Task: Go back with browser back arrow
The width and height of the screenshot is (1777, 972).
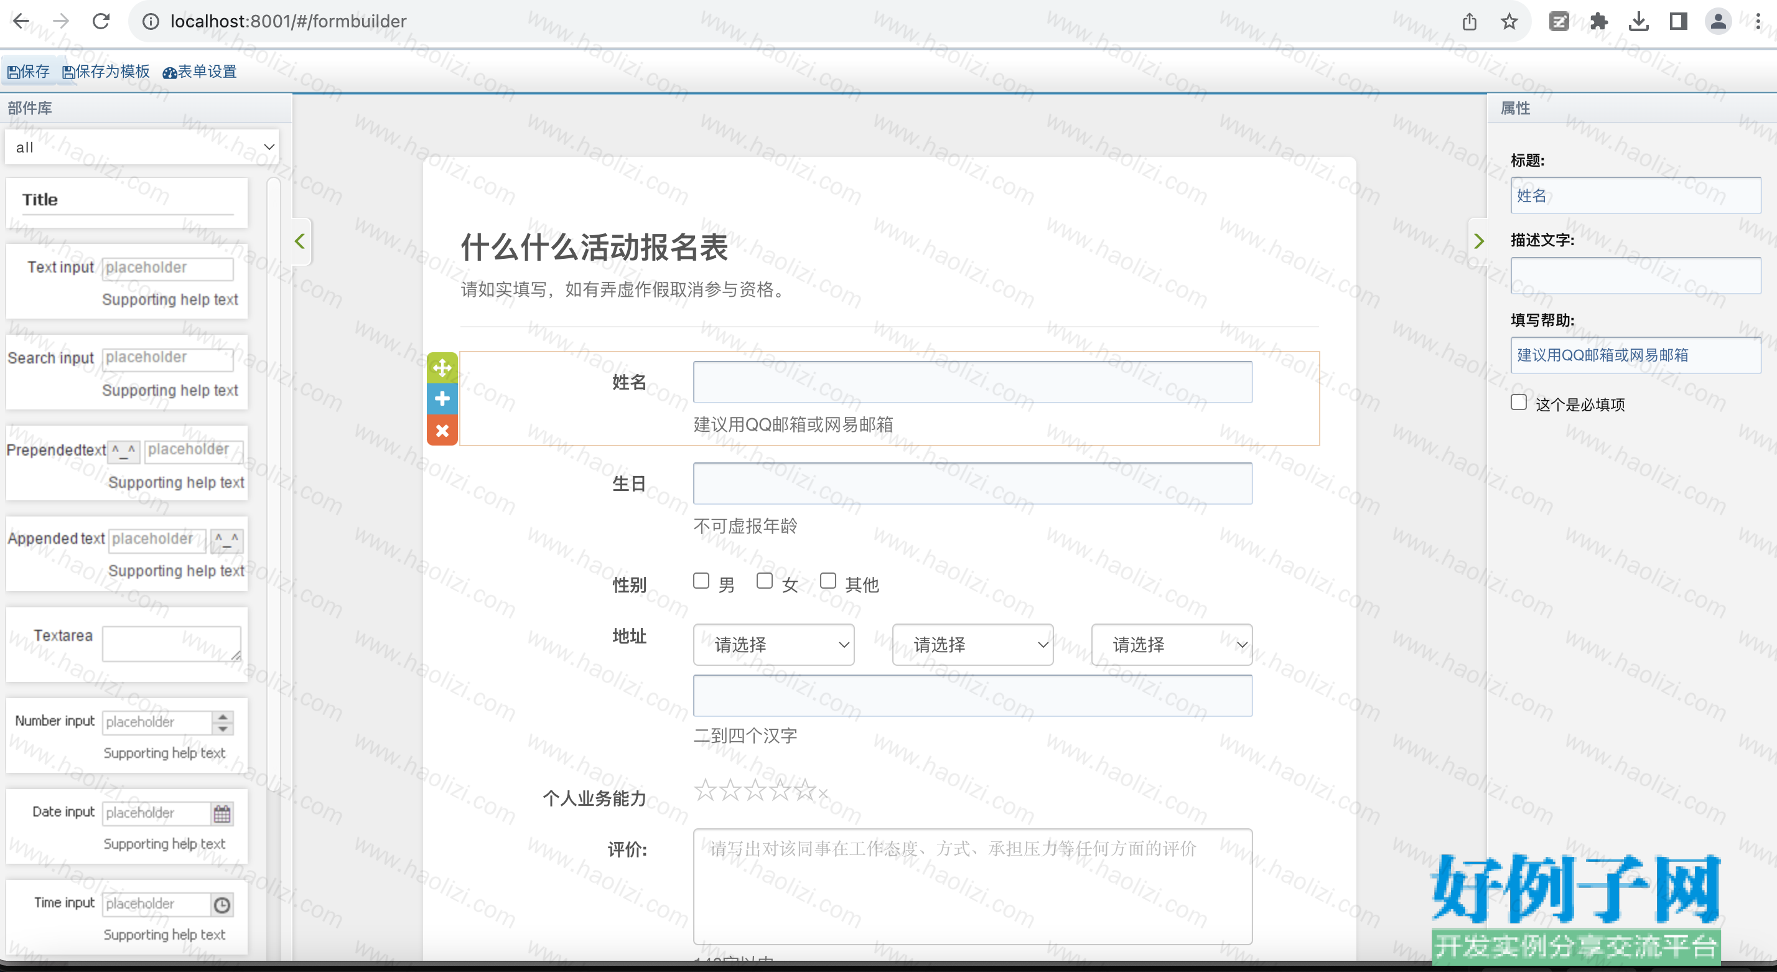Action: (21, 21)
